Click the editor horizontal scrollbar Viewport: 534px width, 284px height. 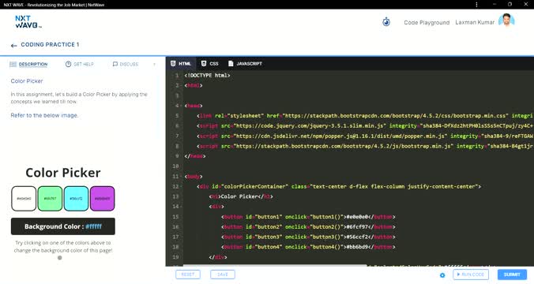(275, 265)
